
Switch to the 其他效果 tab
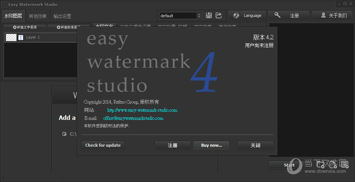coord(38,16)
